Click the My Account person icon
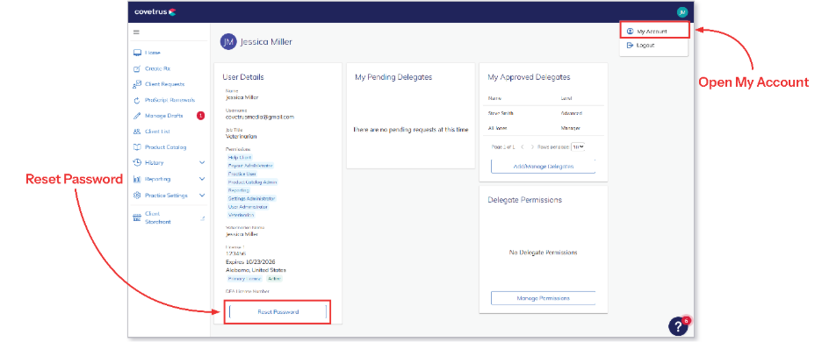Viewport: 822px width, 342px height. pyautogui.click(x=631, y=32)
